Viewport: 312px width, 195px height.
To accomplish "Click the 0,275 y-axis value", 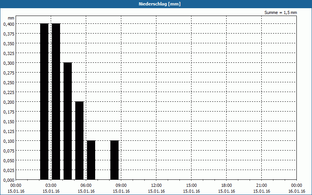I will (9, 73).
